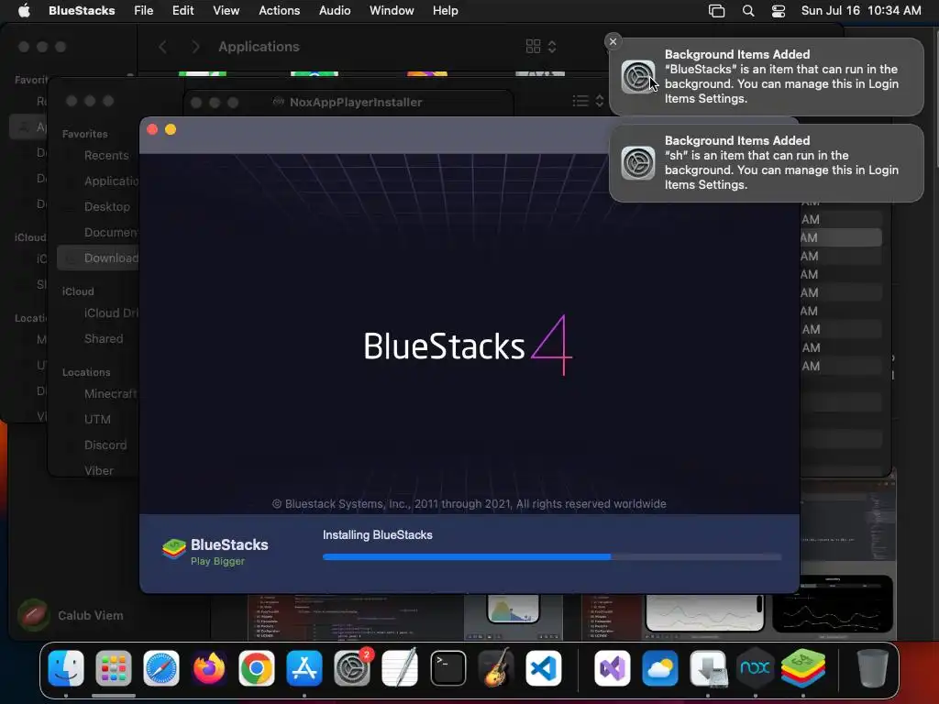Open Nox app player in the Dock
Image resolution: width=939 pixels, height=704 pixels.
point(756,668)
